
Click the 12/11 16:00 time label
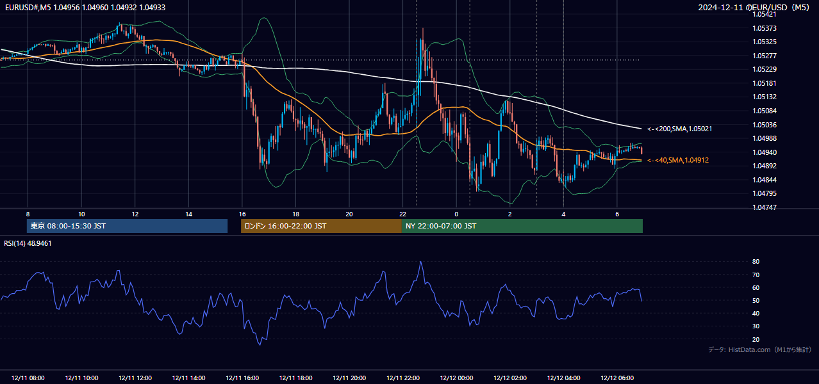click(242, 378)
